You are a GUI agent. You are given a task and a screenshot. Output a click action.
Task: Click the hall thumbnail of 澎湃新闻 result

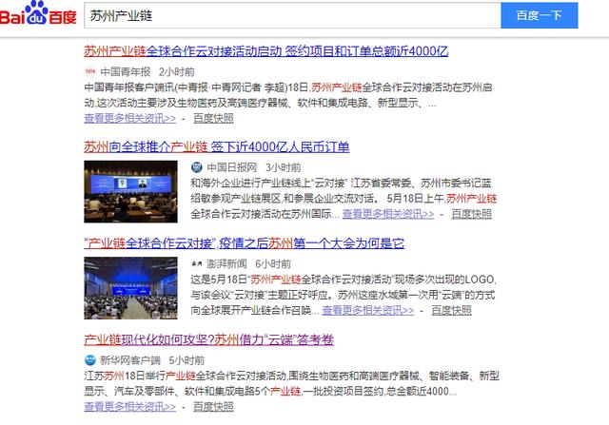point(131,288)
